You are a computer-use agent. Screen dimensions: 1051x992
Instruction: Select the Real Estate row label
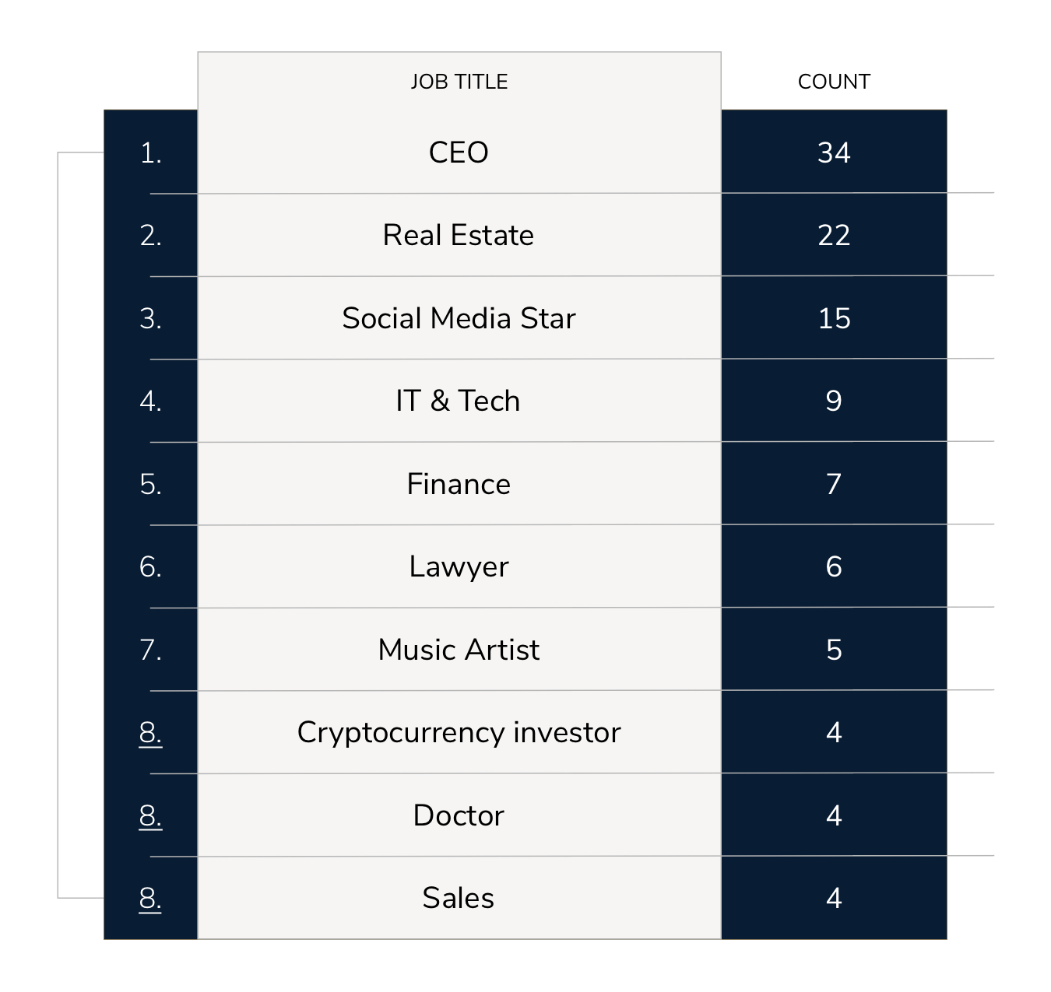[459, 235]
